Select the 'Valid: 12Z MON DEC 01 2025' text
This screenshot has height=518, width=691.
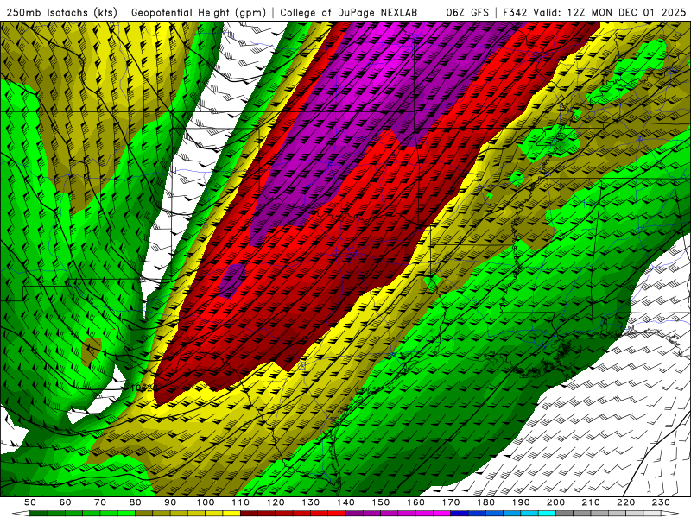pyautogui.click(x=610, y=13)
